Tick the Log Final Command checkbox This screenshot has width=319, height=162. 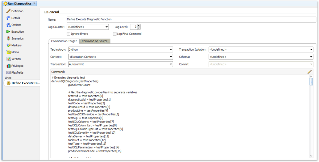pyautogui.click(x=114, y=34)
